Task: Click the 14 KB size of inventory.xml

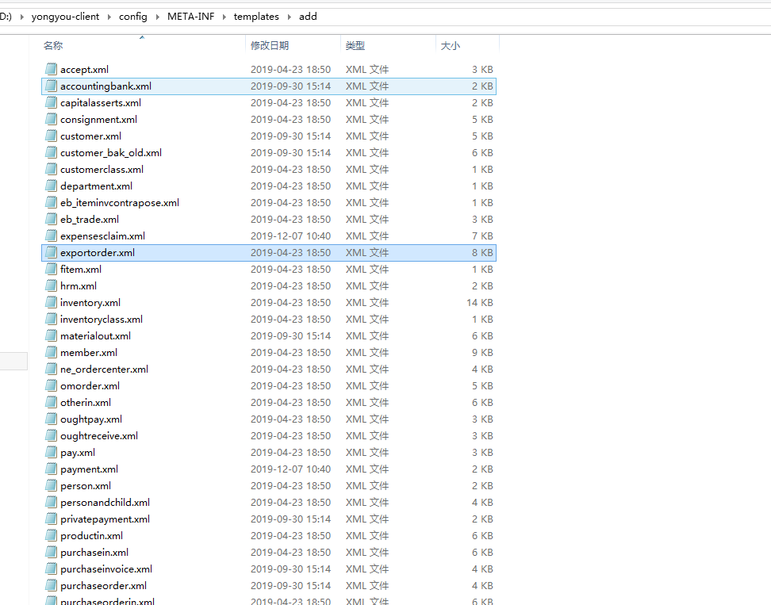Action: 479,303
